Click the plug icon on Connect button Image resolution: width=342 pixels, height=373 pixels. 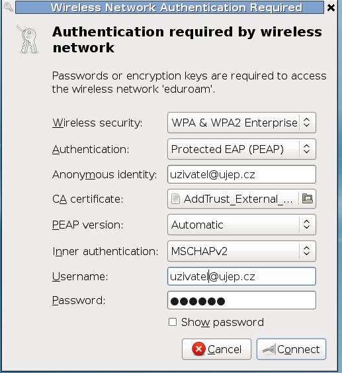tap(269, 349)
